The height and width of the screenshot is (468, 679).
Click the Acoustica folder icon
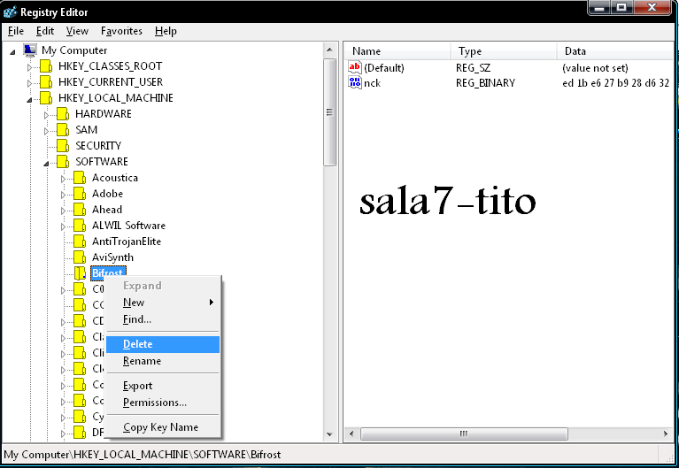pos(80,178)
